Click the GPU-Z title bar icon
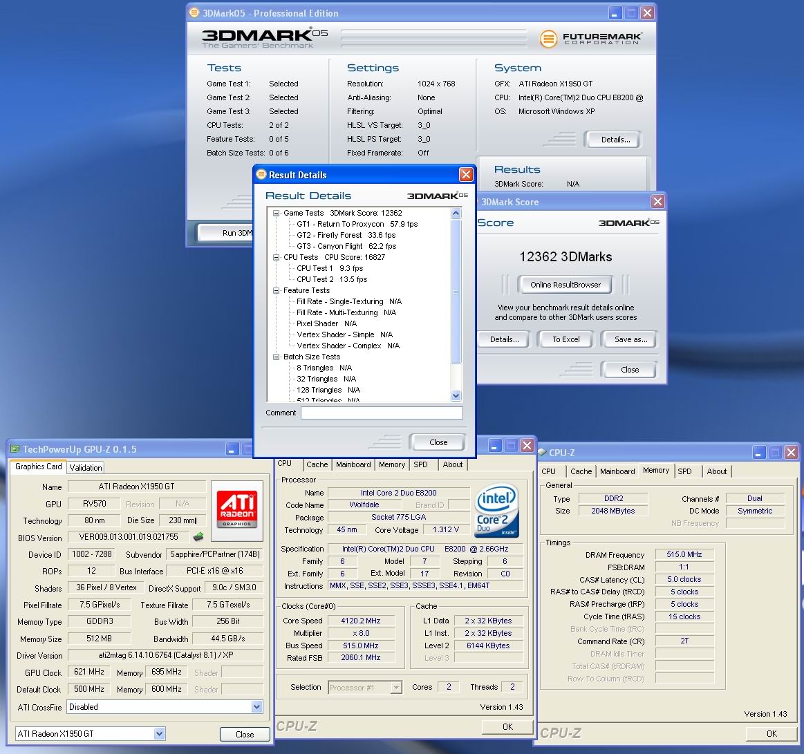The image size is (804, 754). (15, 449)
